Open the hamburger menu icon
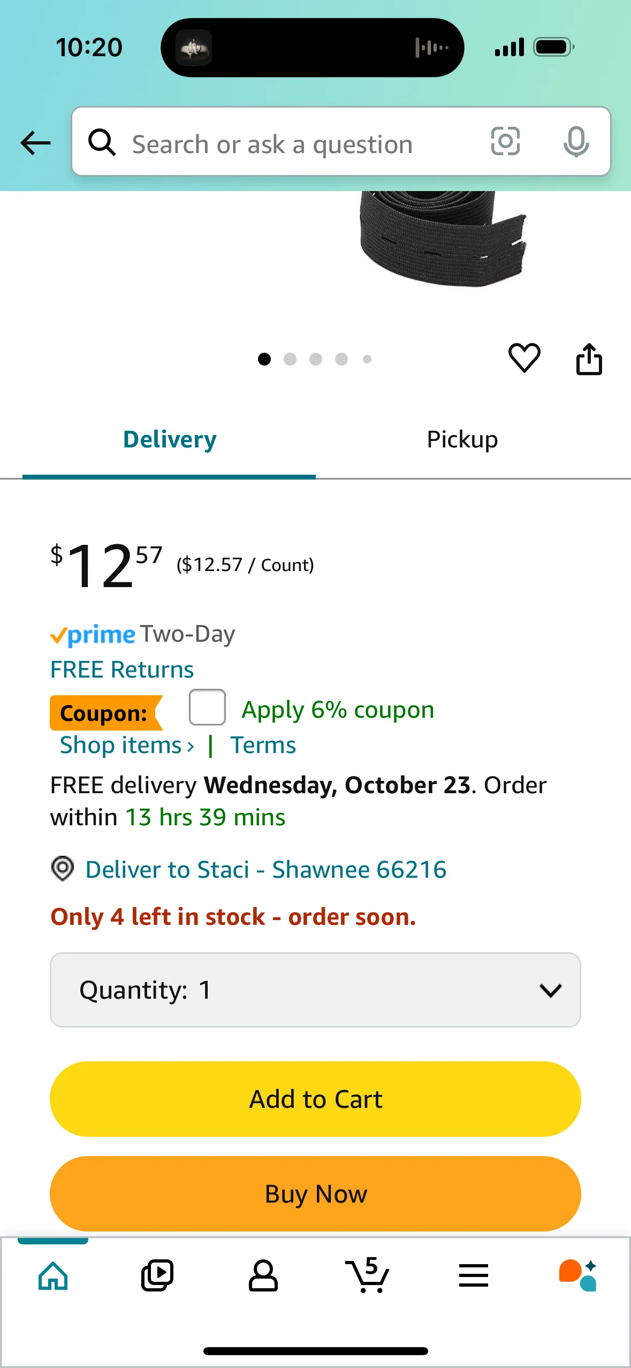Viewport: 631px width, 1368px height. (473, 1276)
